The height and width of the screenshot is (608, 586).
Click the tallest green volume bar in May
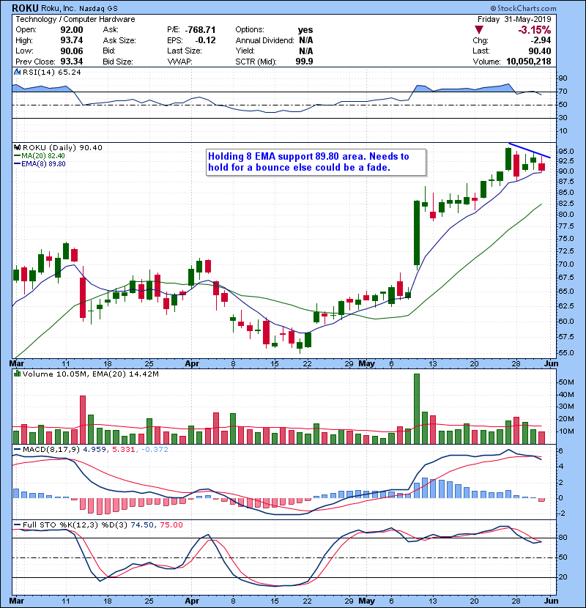point(417,409)
